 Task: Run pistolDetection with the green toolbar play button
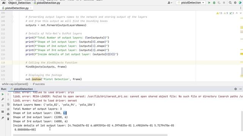(209, 3)
